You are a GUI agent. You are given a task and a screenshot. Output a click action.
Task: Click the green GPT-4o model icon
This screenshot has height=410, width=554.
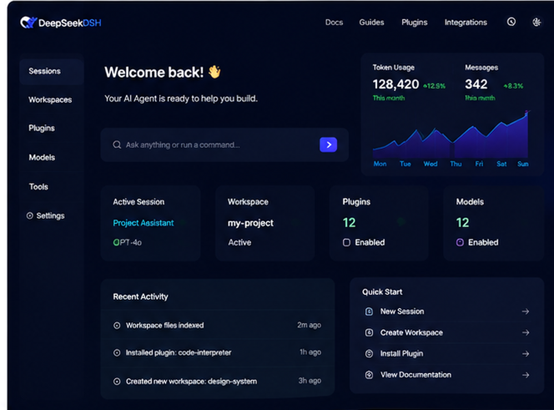(x=116, y=242)
